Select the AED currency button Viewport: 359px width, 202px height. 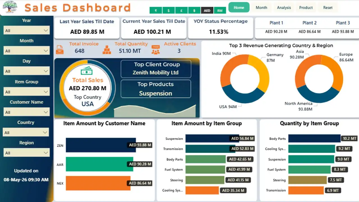[207, 10]
